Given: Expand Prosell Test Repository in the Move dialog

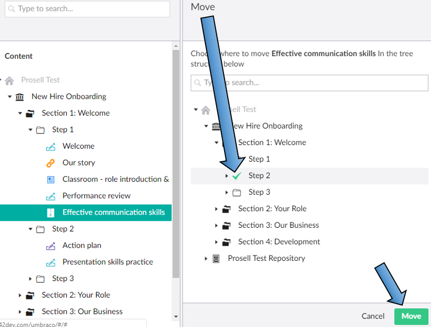Looking at the screenshot, I should point(206,258).
